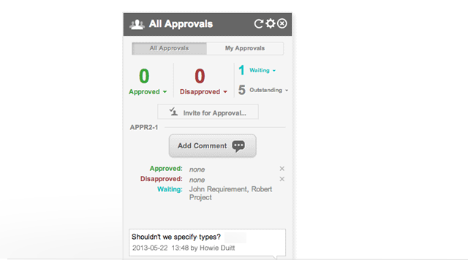Switch to the All Approvals tab
This screenshot has width=468, height=263.
coord(169,48)
